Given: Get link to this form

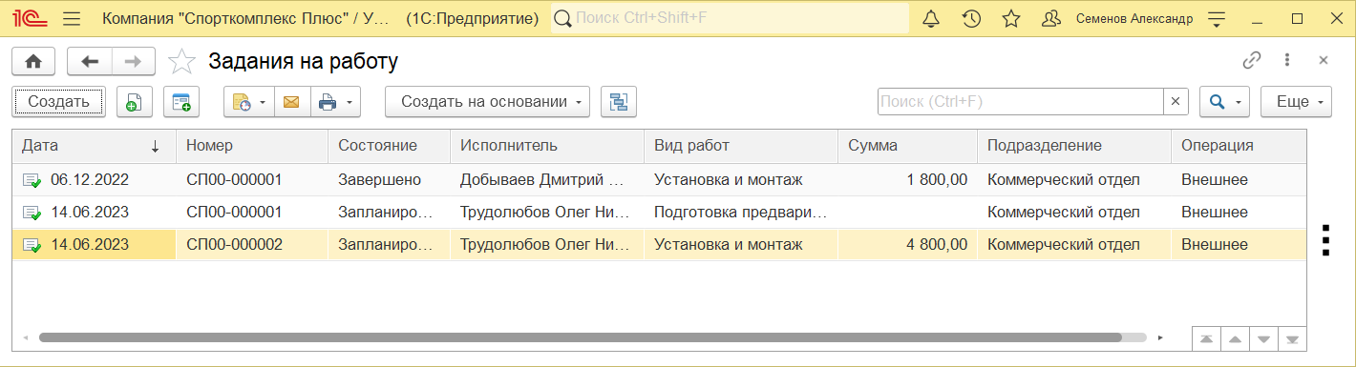Looking at the screenshot, I should (1251, 61).
